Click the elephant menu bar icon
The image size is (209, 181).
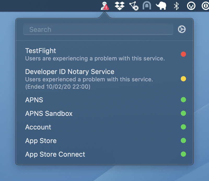(x=161, y=6)
